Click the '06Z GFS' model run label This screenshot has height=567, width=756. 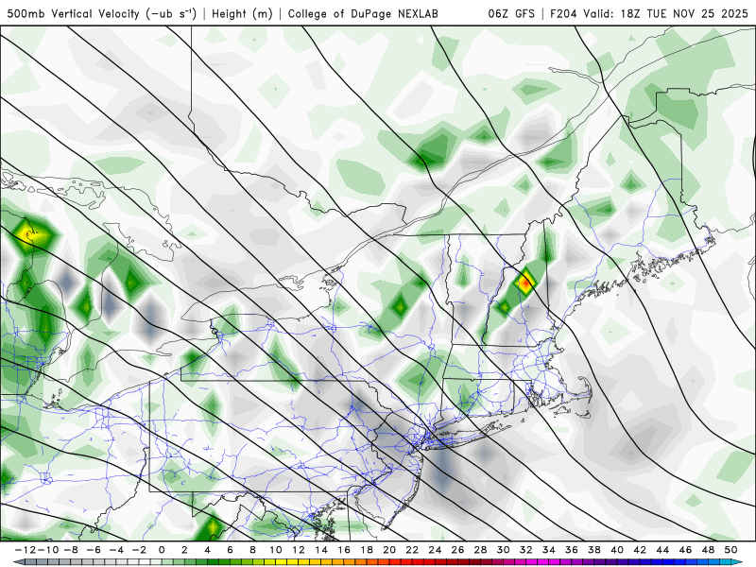point(511,13)
